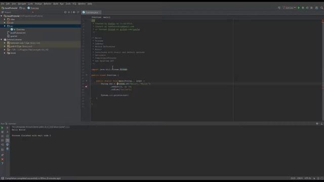
Task: Run the Overview configuration with green play button
Action: [299, 8]
